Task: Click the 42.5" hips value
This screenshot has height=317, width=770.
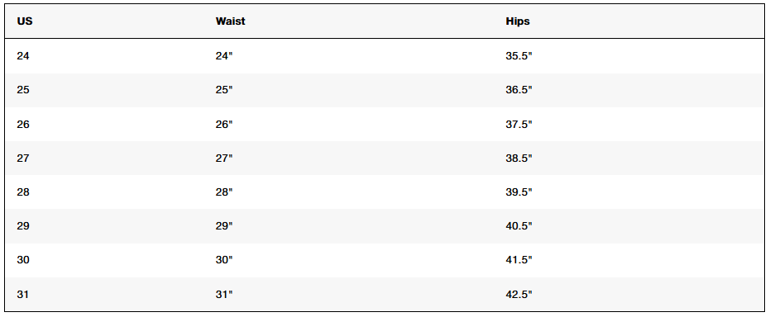Action: click(519, 295)
